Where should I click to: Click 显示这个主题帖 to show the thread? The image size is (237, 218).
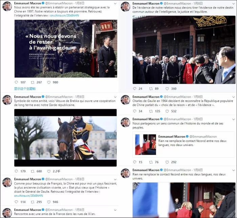[x=25, y=89]
